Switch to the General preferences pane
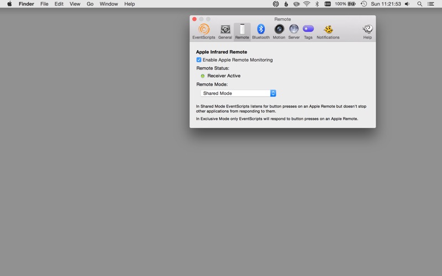 [x=225, y=31]
